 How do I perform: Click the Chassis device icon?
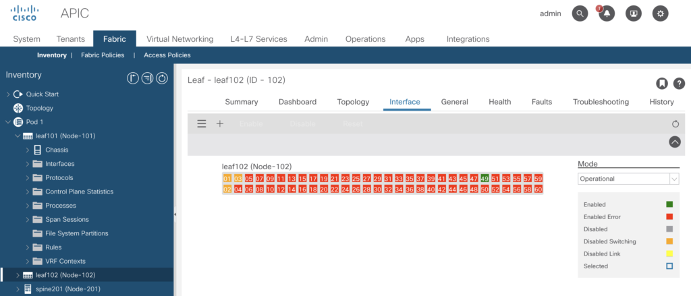pyautogui.click(x=38, y=150)
